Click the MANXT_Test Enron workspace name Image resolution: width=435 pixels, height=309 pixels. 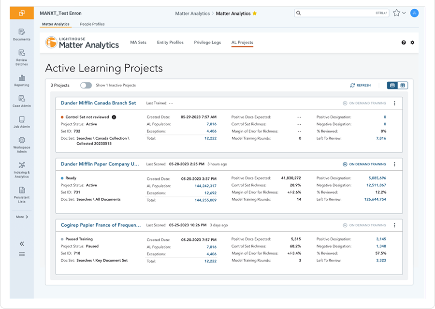(60, 13)
